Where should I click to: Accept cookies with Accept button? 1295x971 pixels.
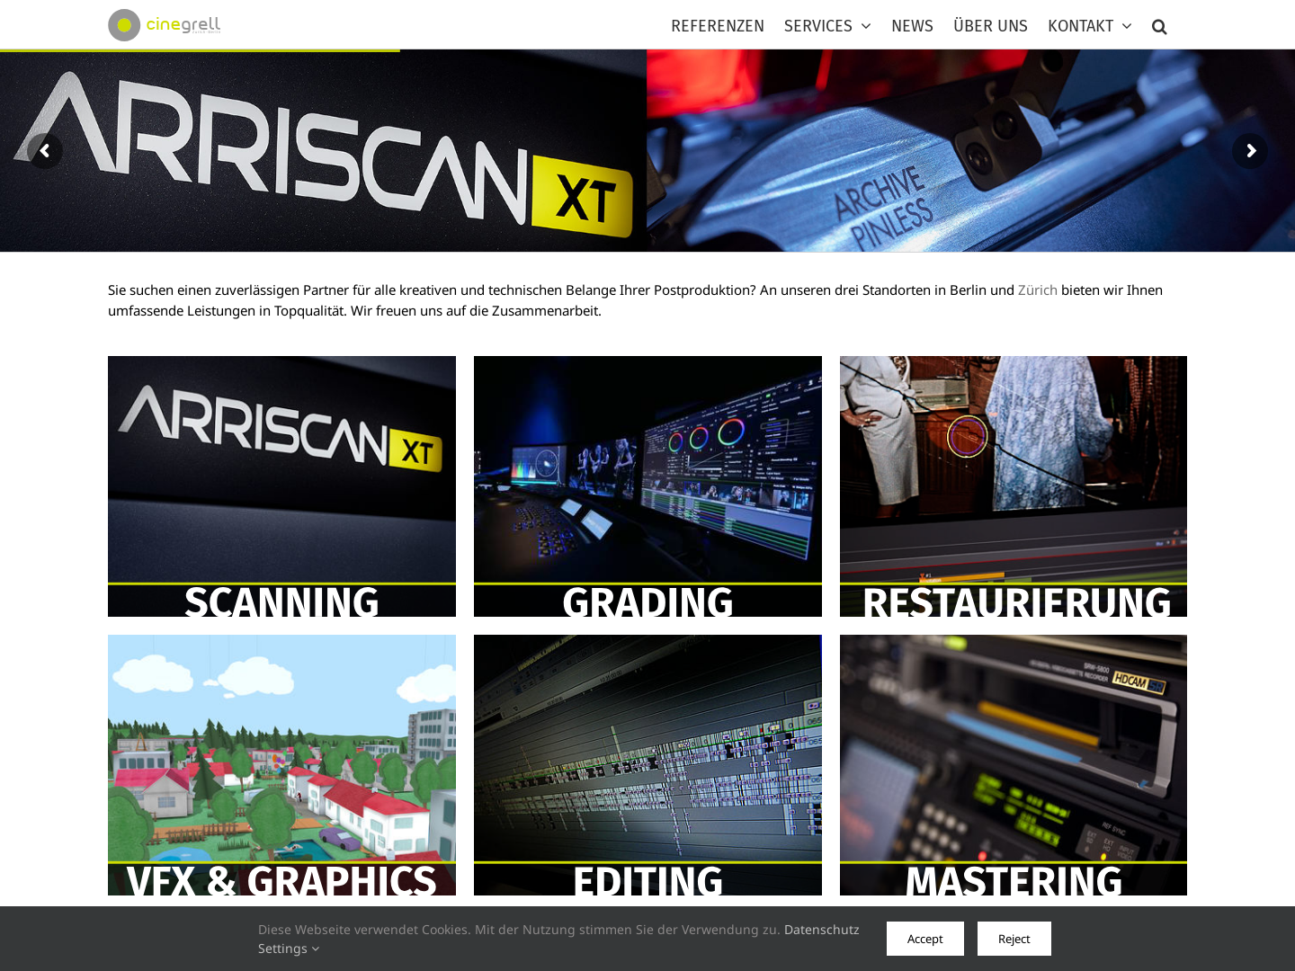tap(925, 939)
